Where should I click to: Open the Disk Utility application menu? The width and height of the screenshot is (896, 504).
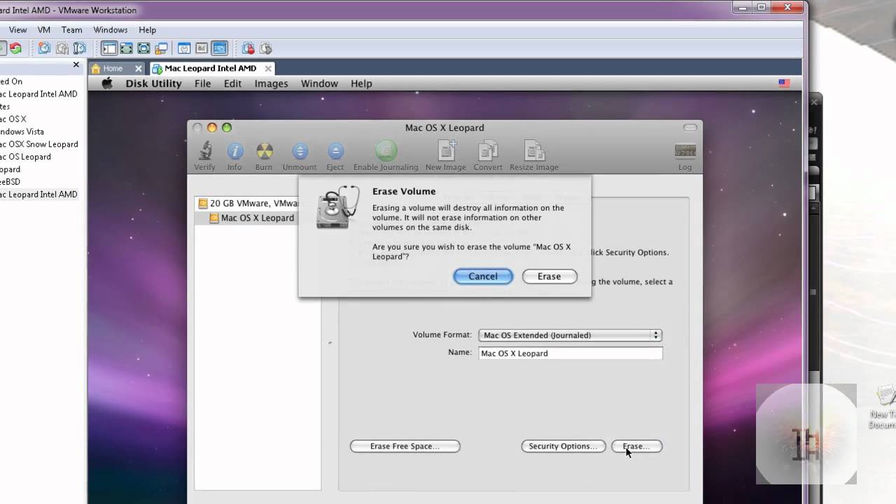coord(153,83)
